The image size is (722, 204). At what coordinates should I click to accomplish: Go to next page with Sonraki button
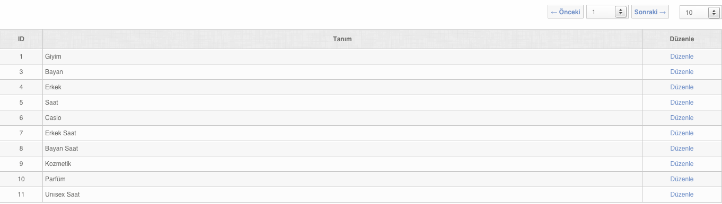(x=650, y=12)
